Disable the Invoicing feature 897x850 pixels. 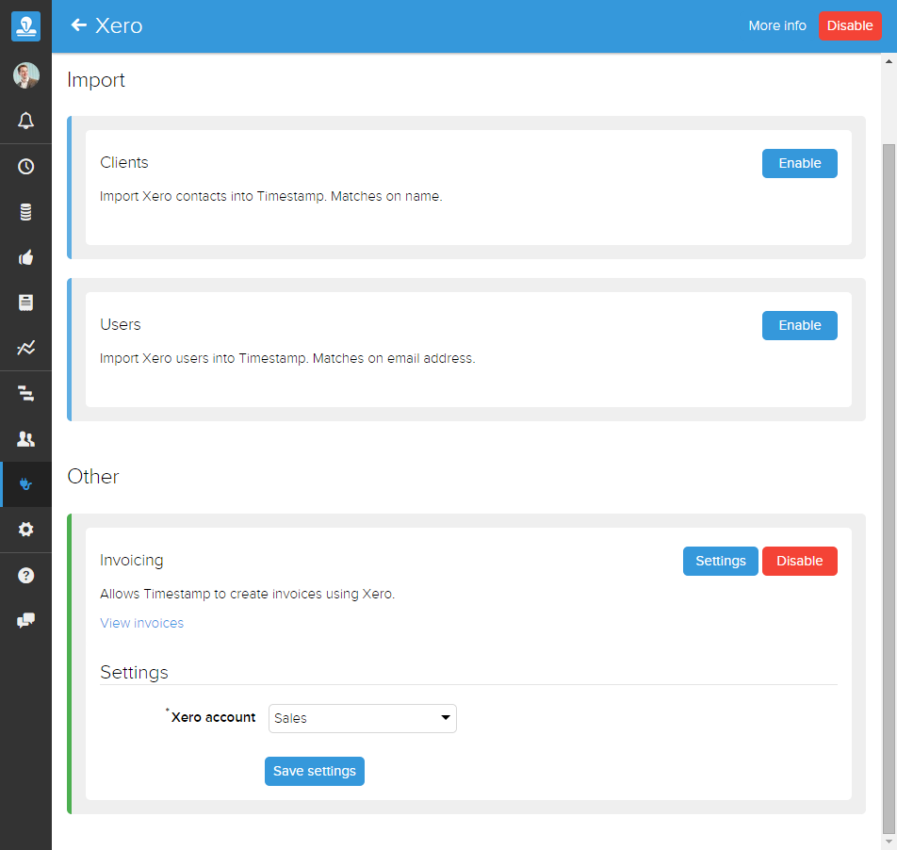(799, 561)
